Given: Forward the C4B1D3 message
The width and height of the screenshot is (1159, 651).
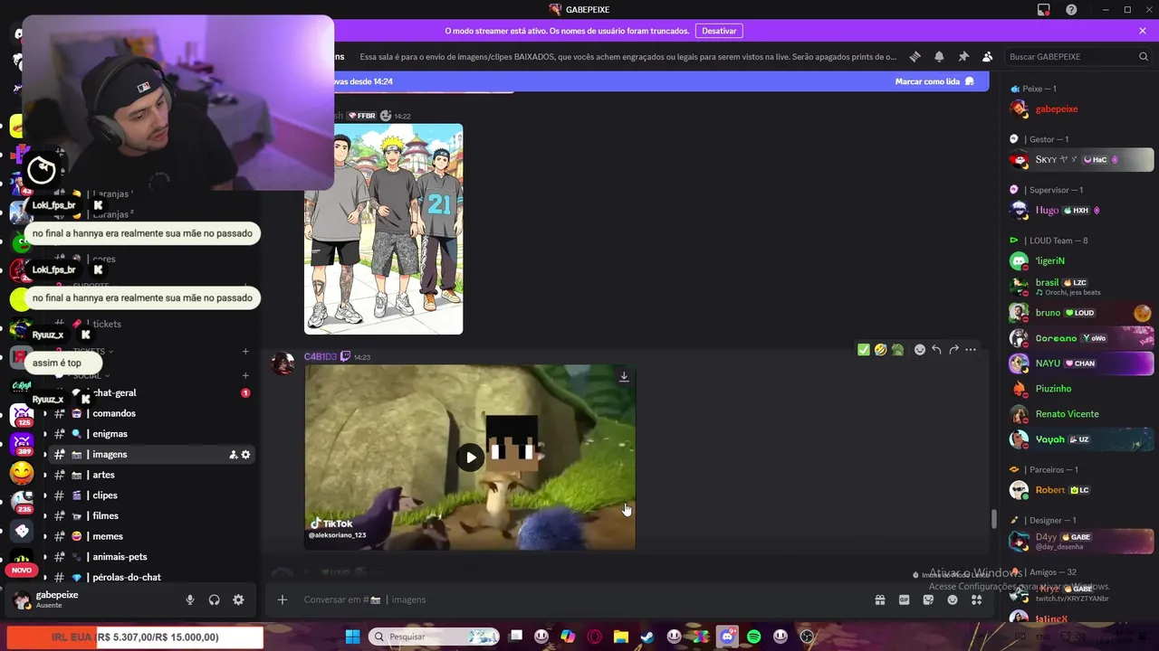Looking at the screenshot, I should (x=953, y=350).
